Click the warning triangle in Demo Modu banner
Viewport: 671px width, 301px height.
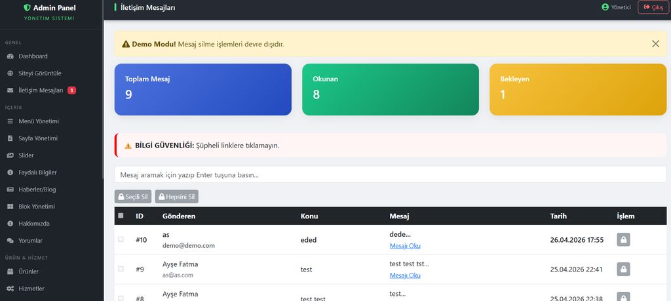point(126,44)
